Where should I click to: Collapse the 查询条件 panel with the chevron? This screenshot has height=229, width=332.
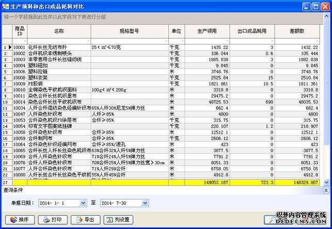pos(326,190)
